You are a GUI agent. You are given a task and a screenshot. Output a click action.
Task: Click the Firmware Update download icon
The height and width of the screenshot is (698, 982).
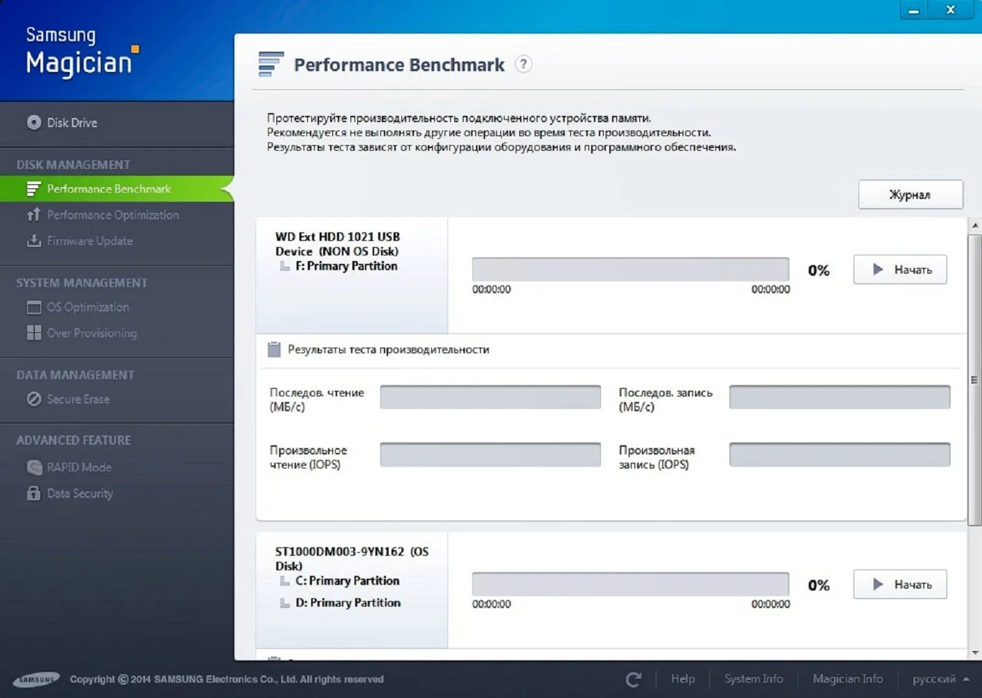tap(34, 240)
